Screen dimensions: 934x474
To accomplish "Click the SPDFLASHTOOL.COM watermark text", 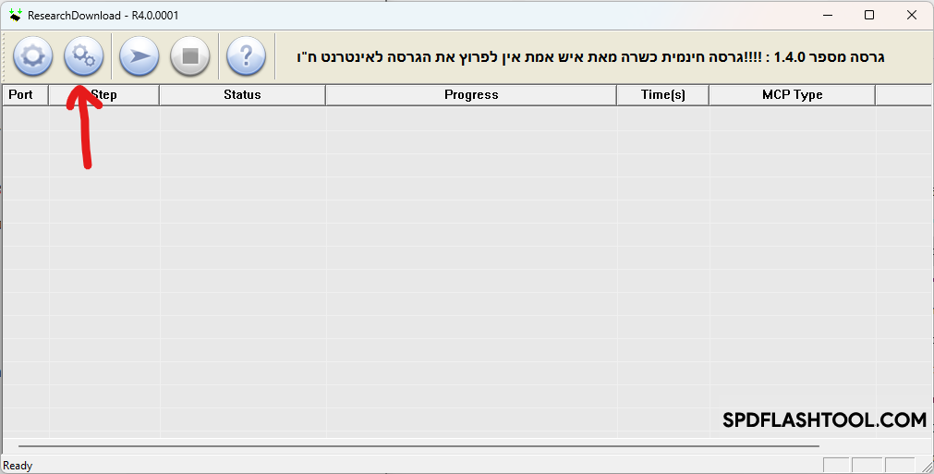I will [824, 420].
